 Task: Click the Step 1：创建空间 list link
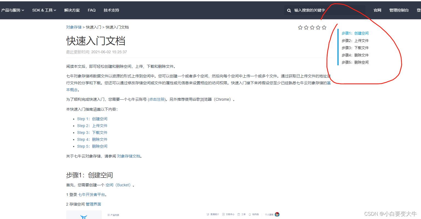pyautogui.click(x=92, y=119)
